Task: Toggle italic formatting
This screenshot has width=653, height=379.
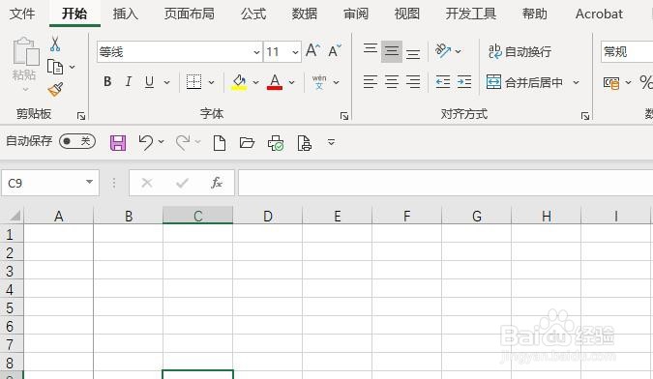Action: click(129, 81)
